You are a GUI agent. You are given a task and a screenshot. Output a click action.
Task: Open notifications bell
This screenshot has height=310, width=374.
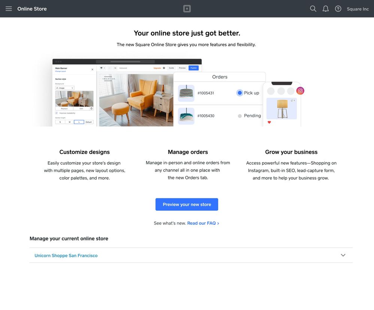tap(326, 9)
